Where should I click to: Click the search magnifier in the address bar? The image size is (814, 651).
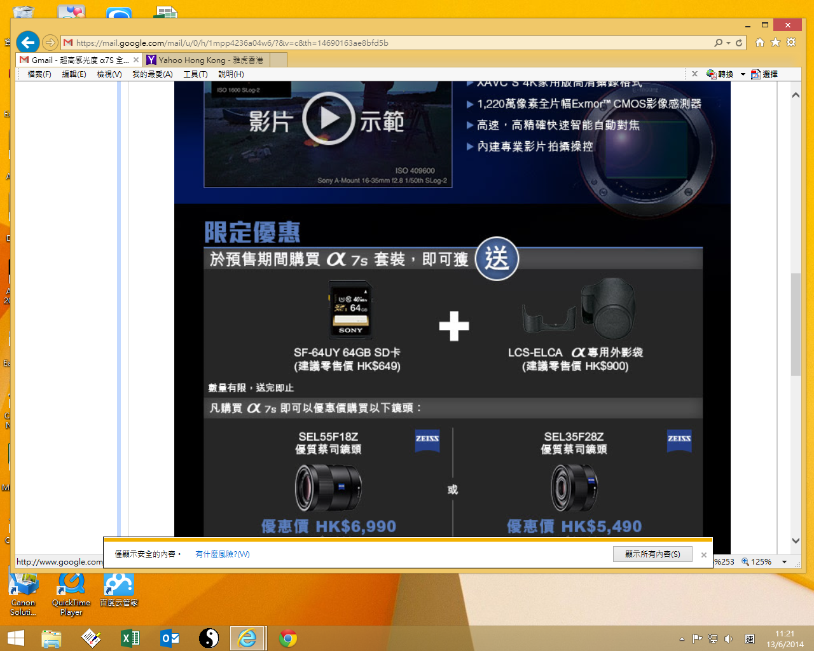718,43
